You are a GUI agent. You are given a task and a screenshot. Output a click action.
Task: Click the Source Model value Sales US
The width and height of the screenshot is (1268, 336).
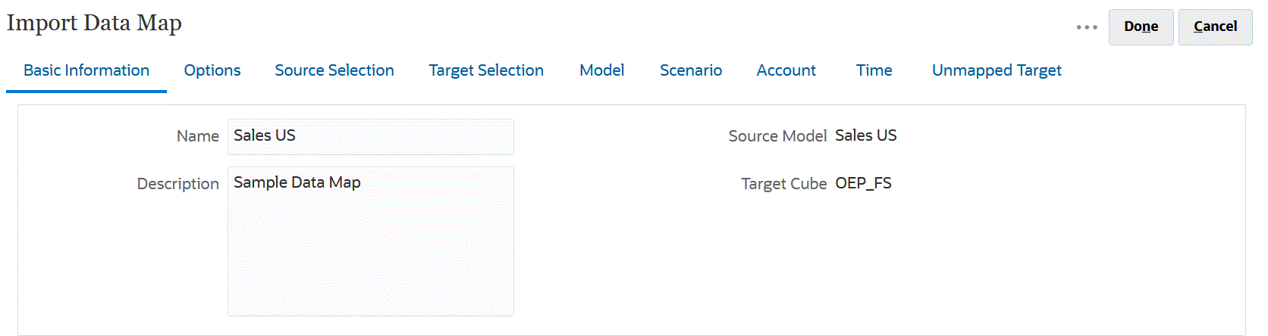pos(866,135)
